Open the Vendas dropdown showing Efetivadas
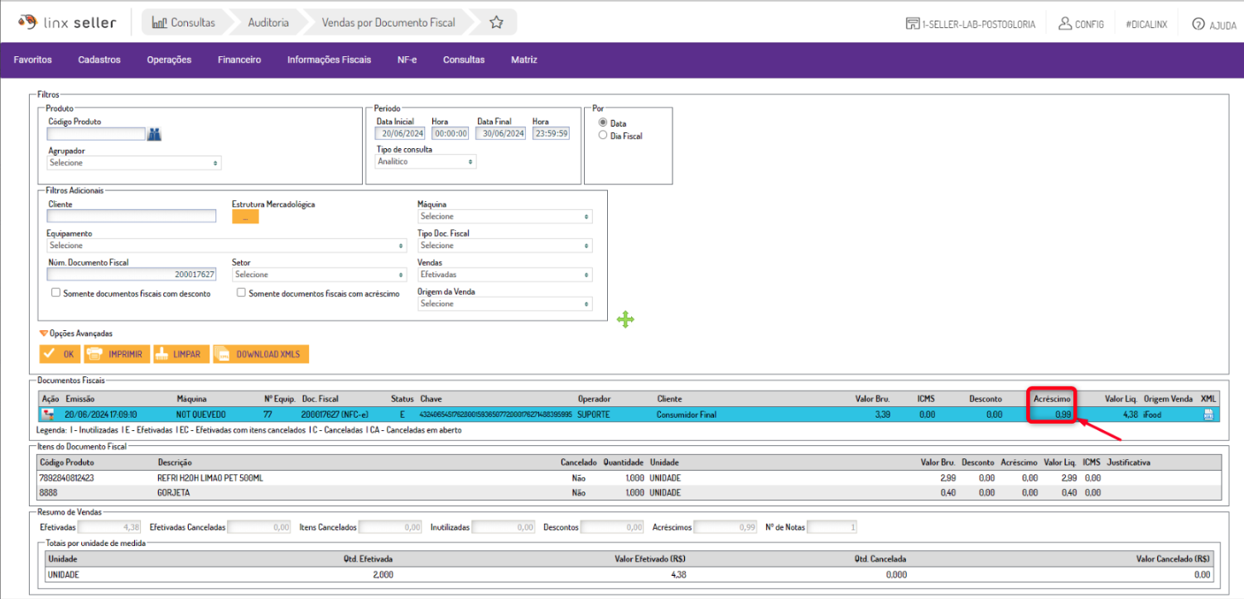 point(505,275)
